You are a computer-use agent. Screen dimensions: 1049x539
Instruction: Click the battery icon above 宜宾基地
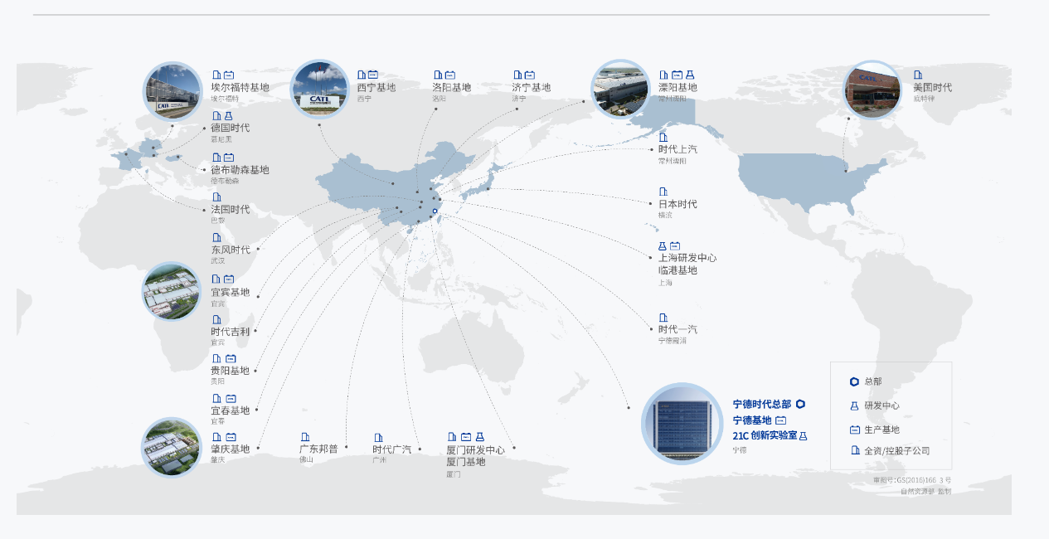pos(229,279)
